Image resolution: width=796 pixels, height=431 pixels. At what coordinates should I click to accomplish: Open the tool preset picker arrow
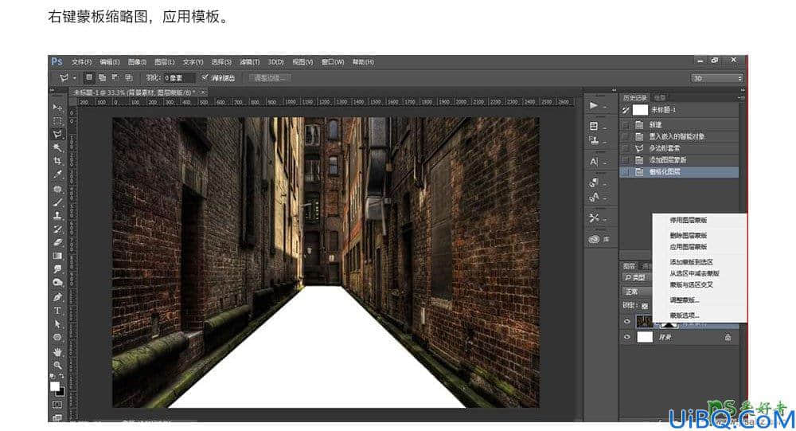(x=74, y=78)
